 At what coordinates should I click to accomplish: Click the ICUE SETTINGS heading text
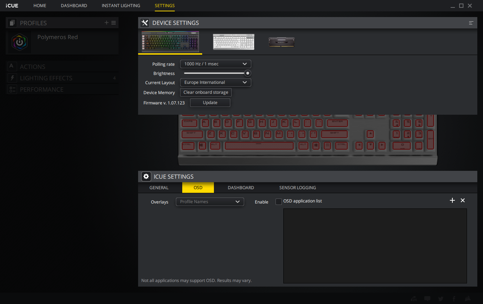pos(174,177)
